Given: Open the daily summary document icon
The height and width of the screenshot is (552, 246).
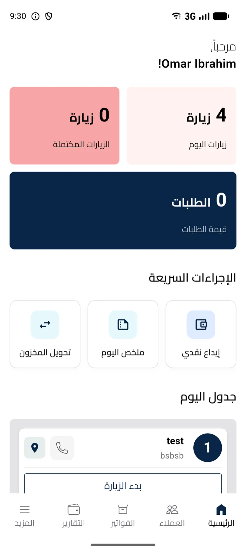Looking at the screenshot, I should pos(123,324).
